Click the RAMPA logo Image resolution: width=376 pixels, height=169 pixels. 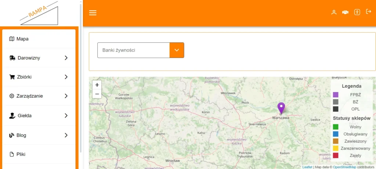39,13
